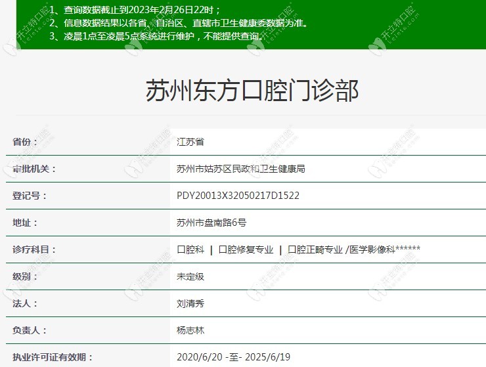The width and height of the screenshot is (486, 367).
Task: Click the address 苏州市盘南路6号
Action: 211,223
